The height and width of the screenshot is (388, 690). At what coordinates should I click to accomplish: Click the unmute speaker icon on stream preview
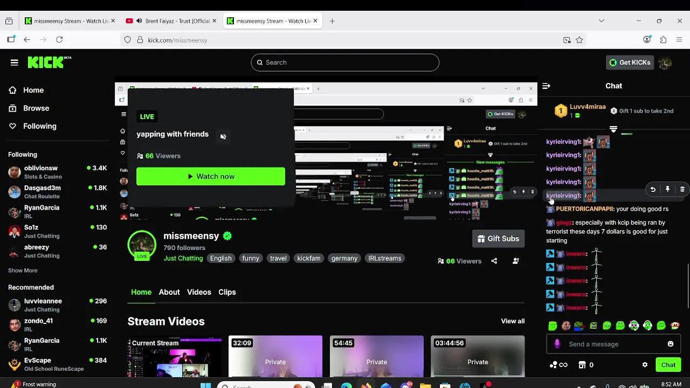point(223,136)
